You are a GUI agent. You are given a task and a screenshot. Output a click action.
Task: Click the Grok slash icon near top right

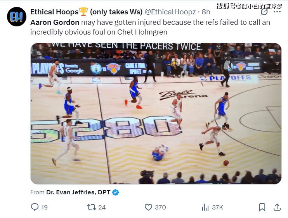pyautogui.click(x=264, y=12)
